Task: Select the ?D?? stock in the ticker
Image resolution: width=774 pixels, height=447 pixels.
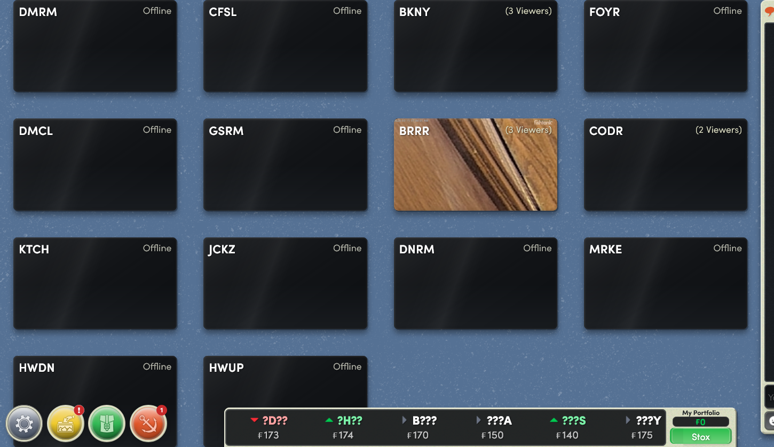Action: pyautogui.click(x=268, y=427)
